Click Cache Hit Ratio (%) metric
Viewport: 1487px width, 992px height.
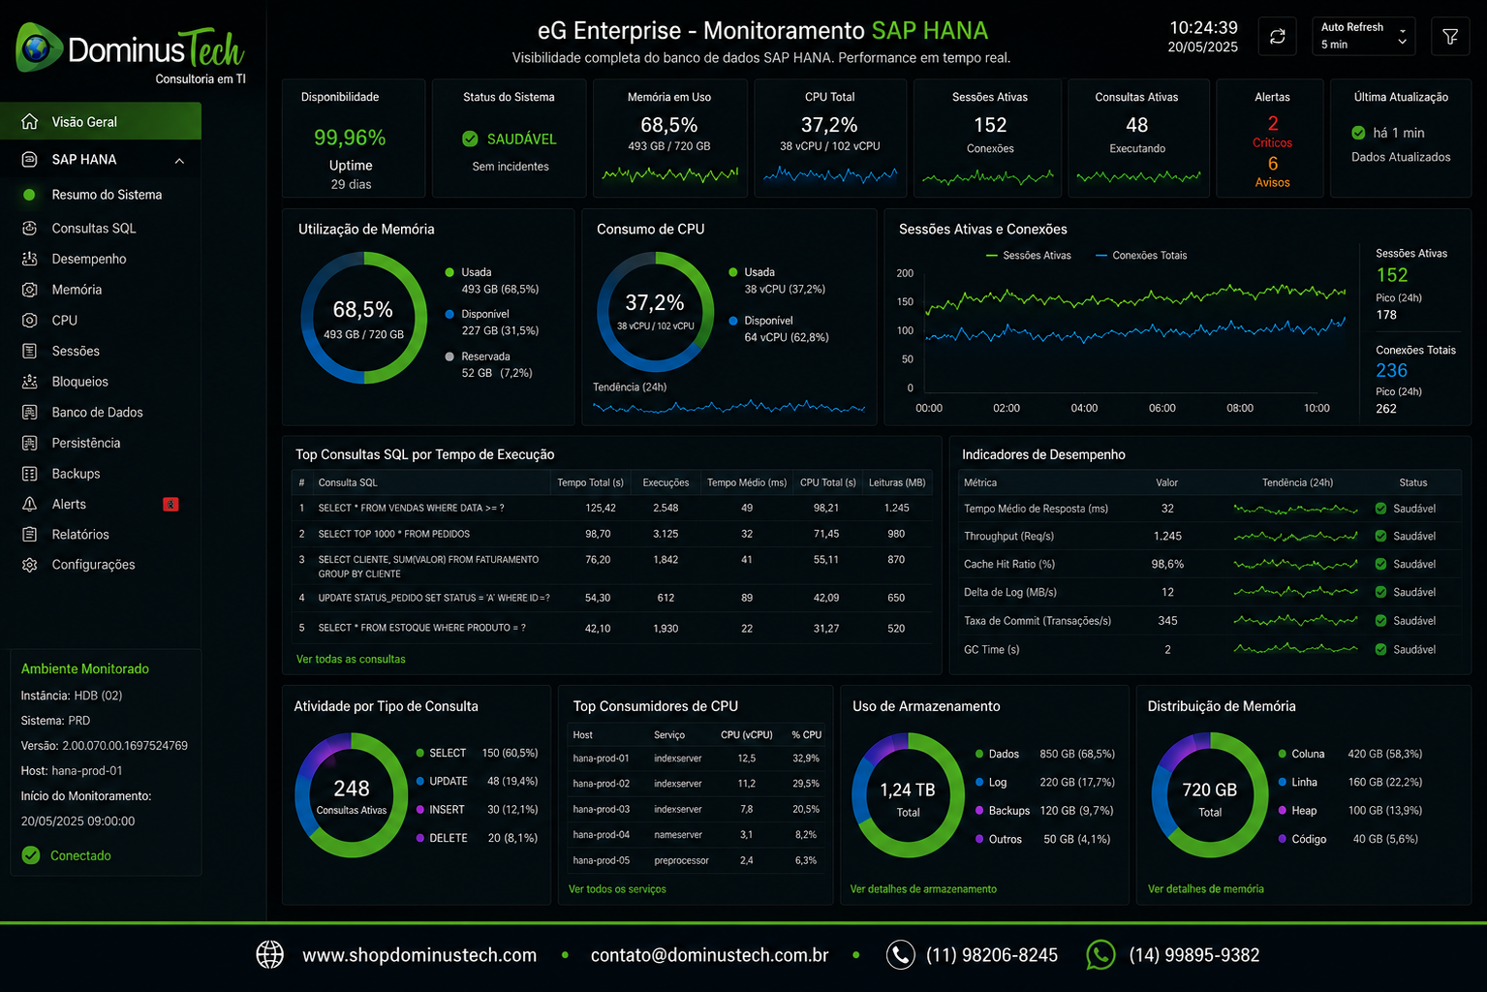(1008, 564)
